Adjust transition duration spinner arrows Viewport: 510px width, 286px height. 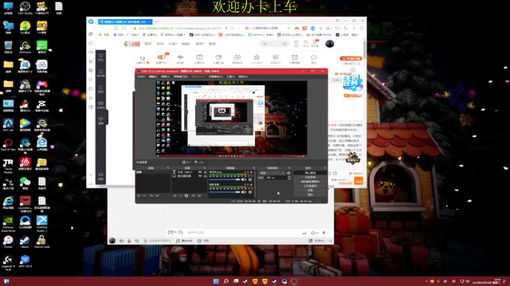click(x=289, y=177)
